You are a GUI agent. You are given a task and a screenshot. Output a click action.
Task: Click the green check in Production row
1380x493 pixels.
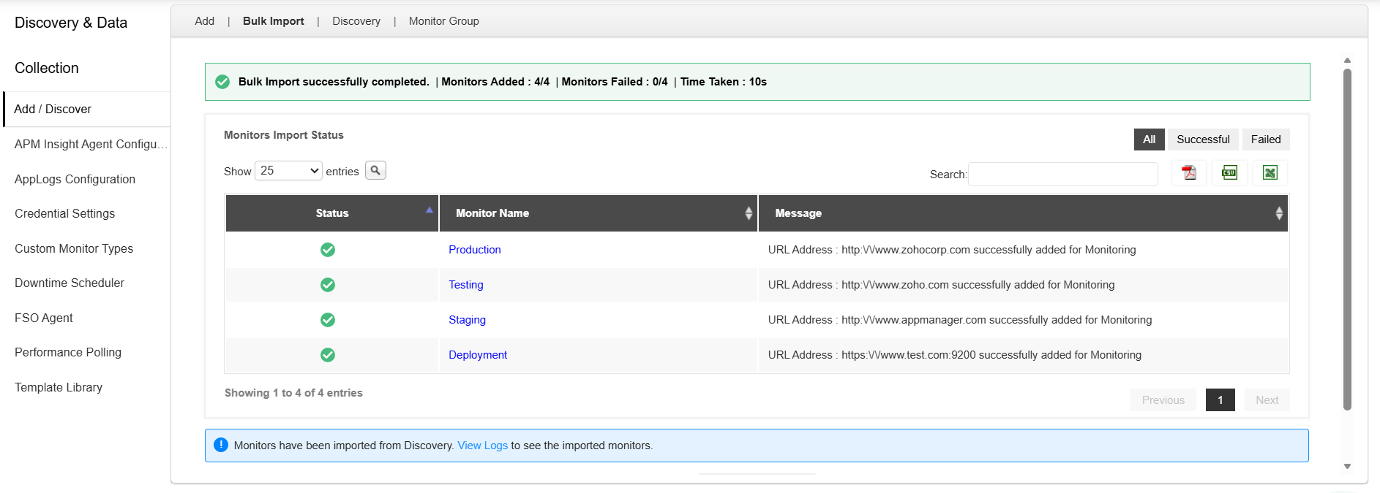(x=328, y=250)
